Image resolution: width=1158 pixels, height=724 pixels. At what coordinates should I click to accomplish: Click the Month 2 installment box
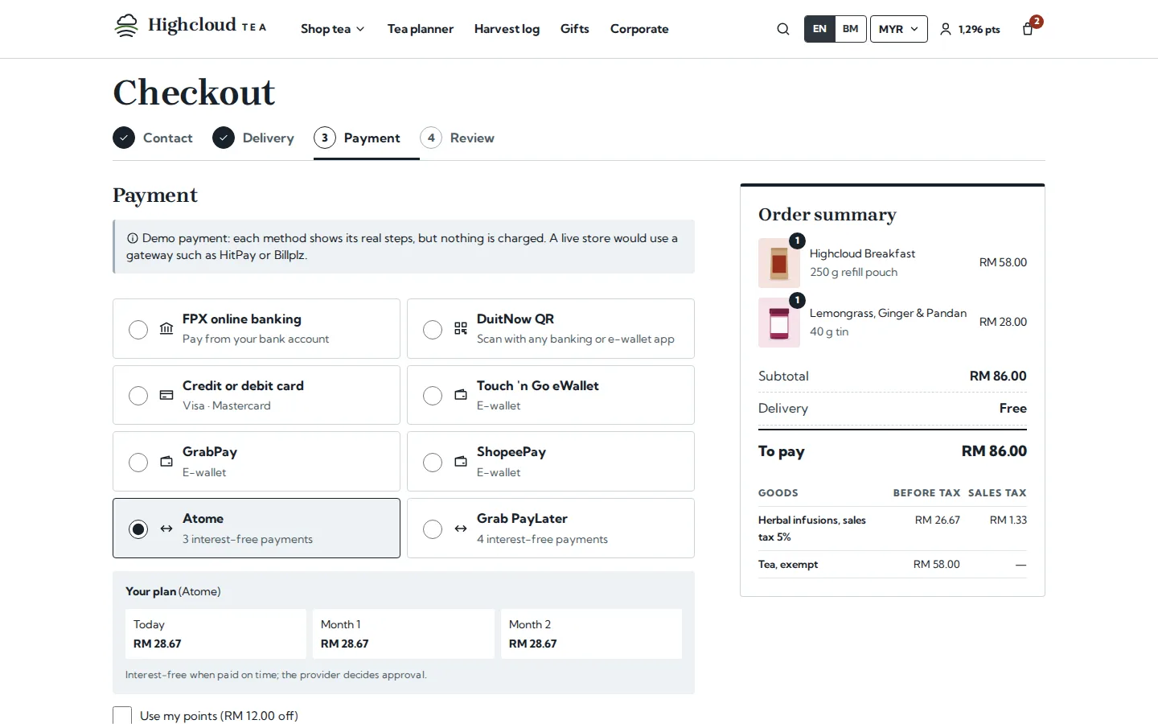click(591, 634)
